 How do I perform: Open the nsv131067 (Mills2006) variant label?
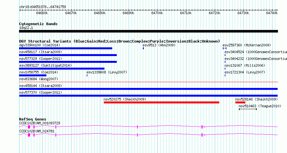tap(245, 65)
